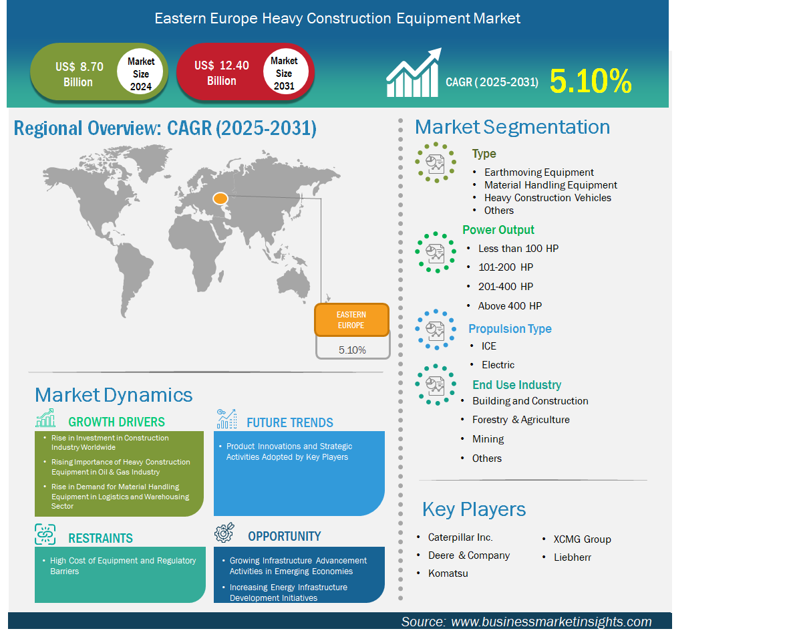Select Building and Construction item
This screenshot has height=641, width=791.
coord(530,401)
